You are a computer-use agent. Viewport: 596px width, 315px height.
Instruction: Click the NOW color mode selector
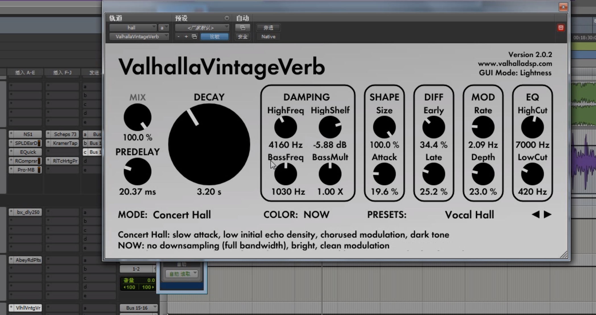(316, 215)
